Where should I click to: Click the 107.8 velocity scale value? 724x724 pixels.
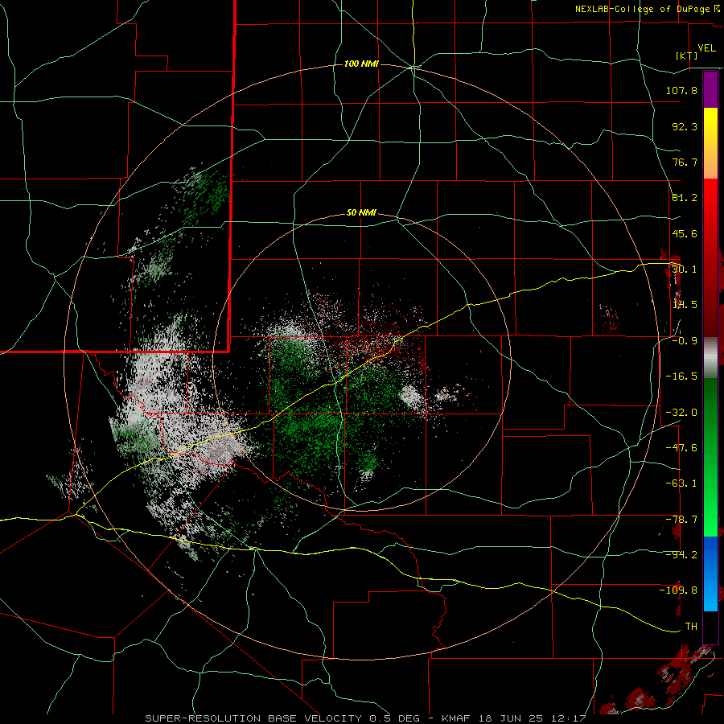tap(681, 90)
